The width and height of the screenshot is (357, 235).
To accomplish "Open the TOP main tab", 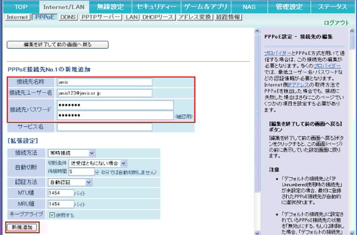I will click(21, 7).
